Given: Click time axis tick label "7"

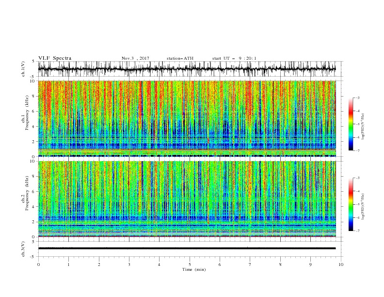Looking at the screenshot, I should [250, 264].
